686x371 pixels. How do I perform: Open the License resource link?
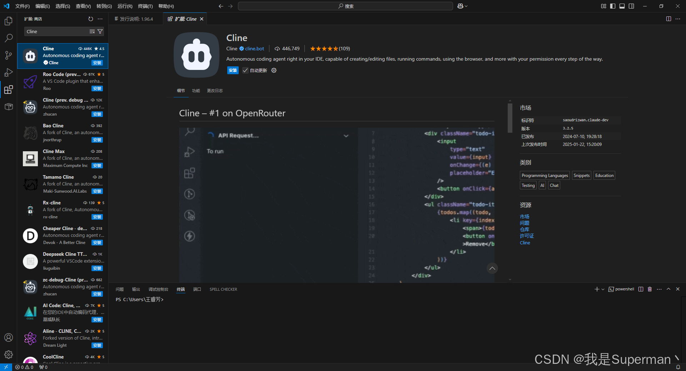pyautogui.click(x=527, y=236)
